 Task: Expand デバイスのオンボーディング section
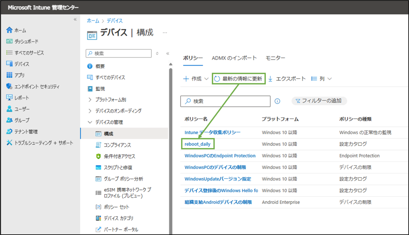pos(90,111)
